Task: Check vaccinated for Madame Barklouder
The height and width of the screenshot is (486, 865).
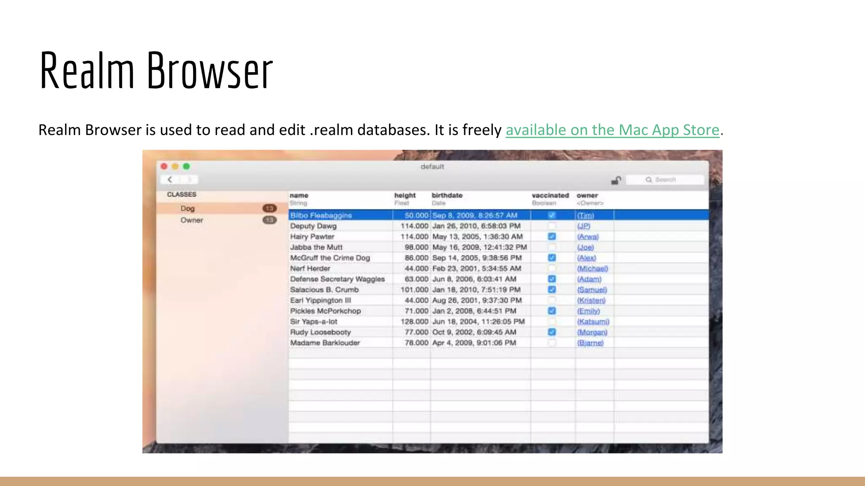Action: [552, 343]
